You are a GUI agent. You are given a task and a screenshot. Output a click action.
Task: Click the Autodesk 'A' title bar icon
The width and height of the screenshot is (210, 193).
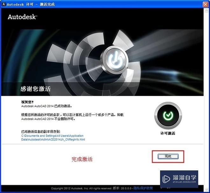[x=4, y=4]
